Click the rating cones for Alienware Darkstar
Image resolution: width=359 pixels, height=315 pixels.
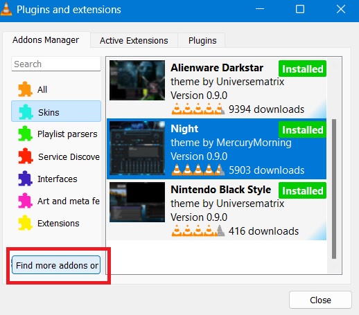pyautogui.click(x=198, y=109)
